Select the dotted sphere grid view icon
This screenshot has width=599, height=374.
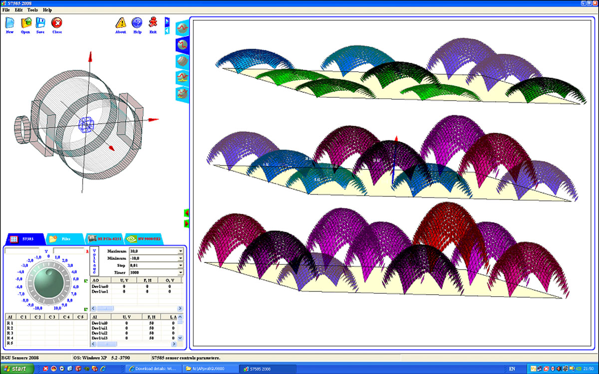[182, 61]
